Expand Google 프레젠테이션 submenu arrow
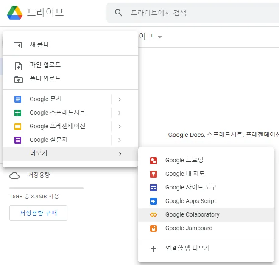This screenshot has height=265, width=279. pyautogui.click(x=120, y=127)
